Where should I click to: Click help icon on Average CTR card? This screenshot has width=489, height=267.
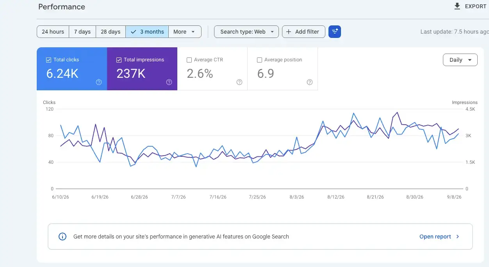tap(239, 82)
